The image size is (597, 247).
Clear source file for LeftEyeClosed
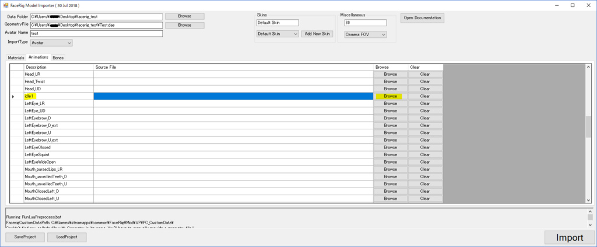pos(425,147)
